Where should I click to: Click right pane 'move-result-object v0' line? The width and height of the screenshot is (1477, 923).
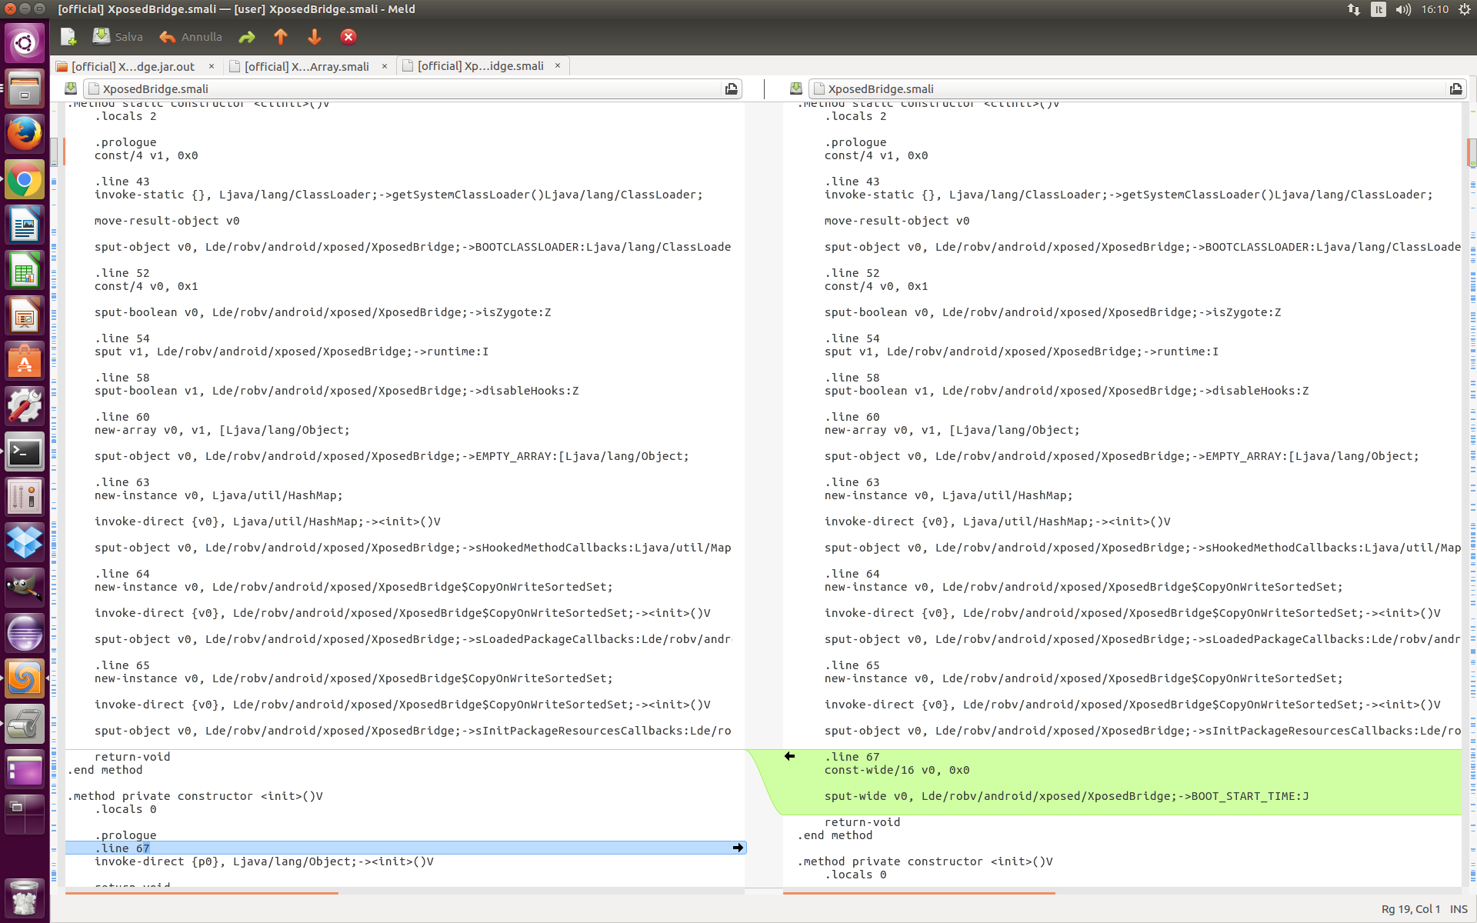click(897, 221)
